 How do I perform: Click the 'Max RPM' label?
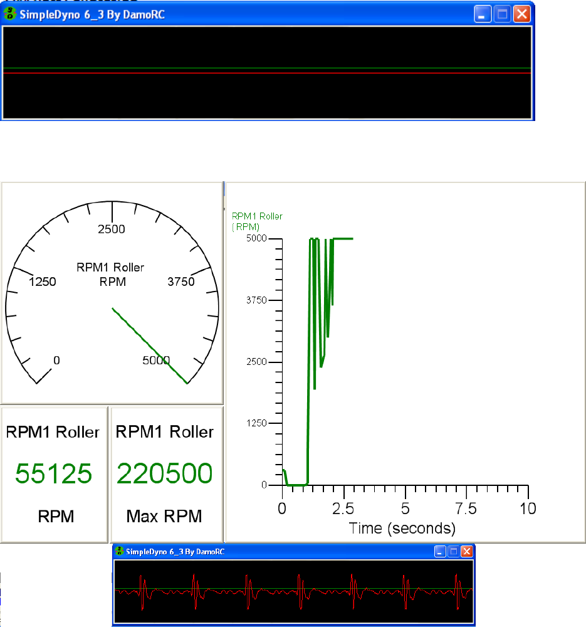(164, 516)
